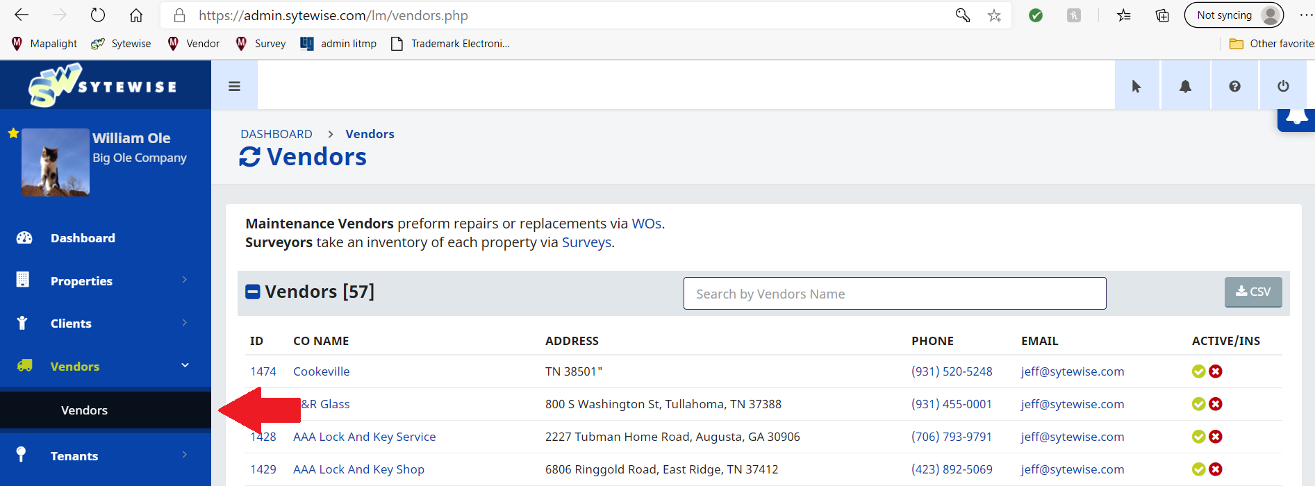Collapse Vendors [57] panel minus icon
The height and width of the screenshot is (486, 1315).
coord(253,292)
